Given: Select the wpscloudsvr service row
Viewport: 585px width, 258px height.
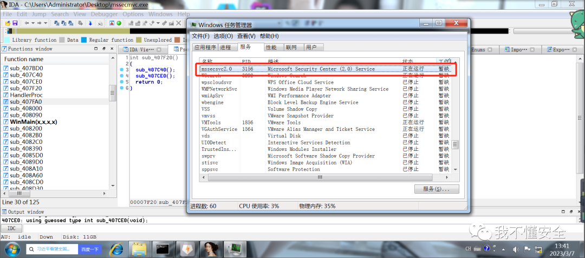Looking at the screenshot, I should click(325, 82).
